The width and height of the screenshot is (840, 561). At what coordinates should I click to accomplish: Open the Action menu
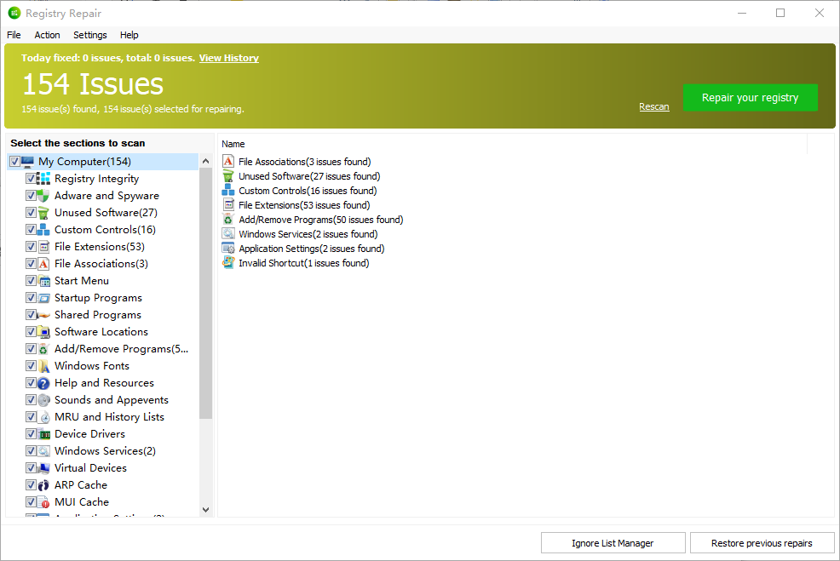click(x=47, y=35)
